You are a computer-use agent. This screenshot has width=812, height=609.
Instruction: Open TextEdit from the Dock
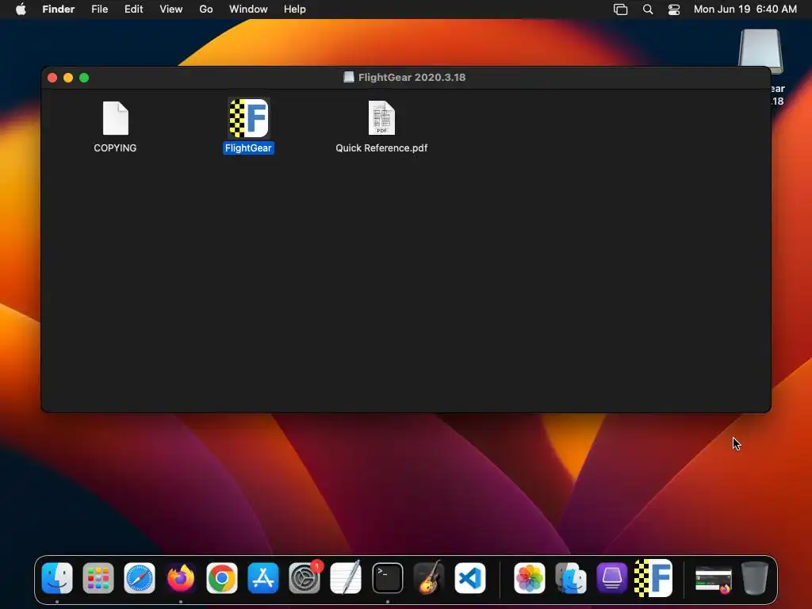coord(346,578)
